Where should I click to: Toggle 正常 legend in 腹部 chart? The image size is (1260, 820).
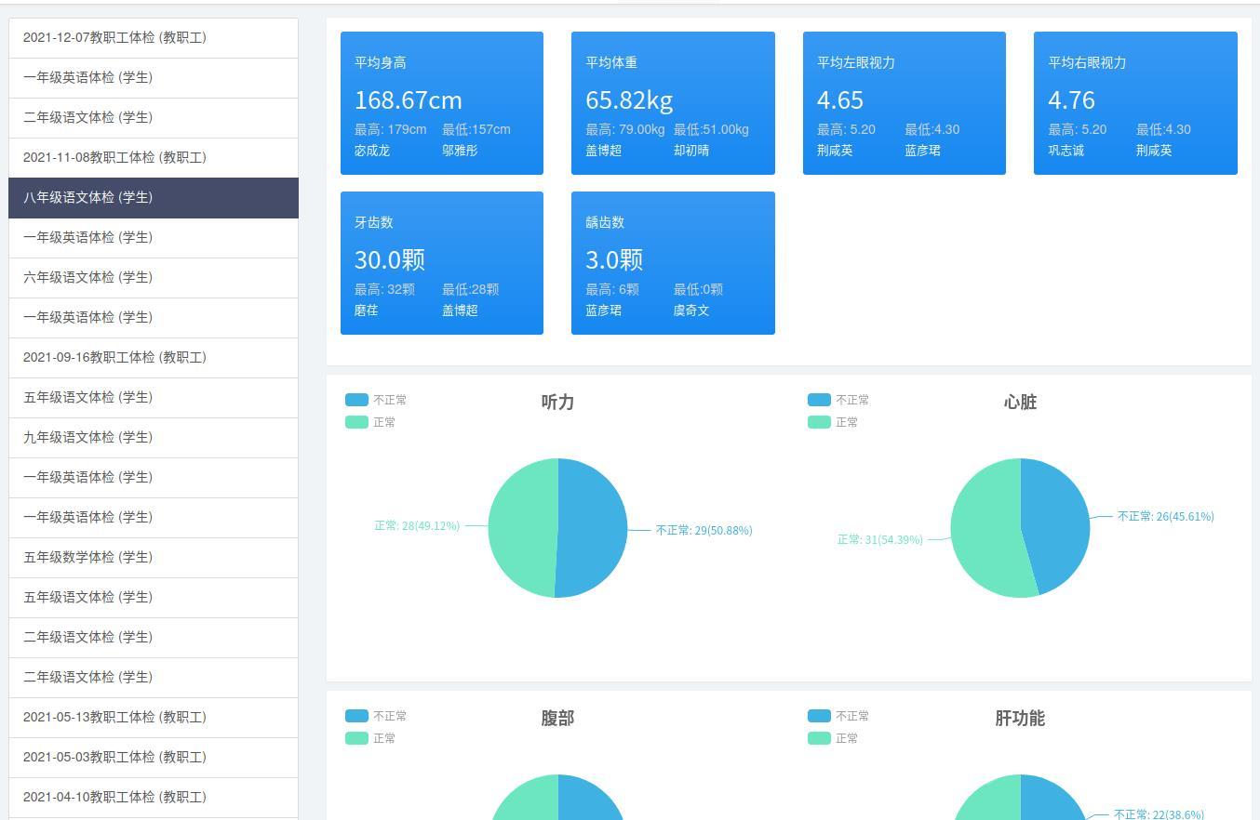(x=370, y=738)
